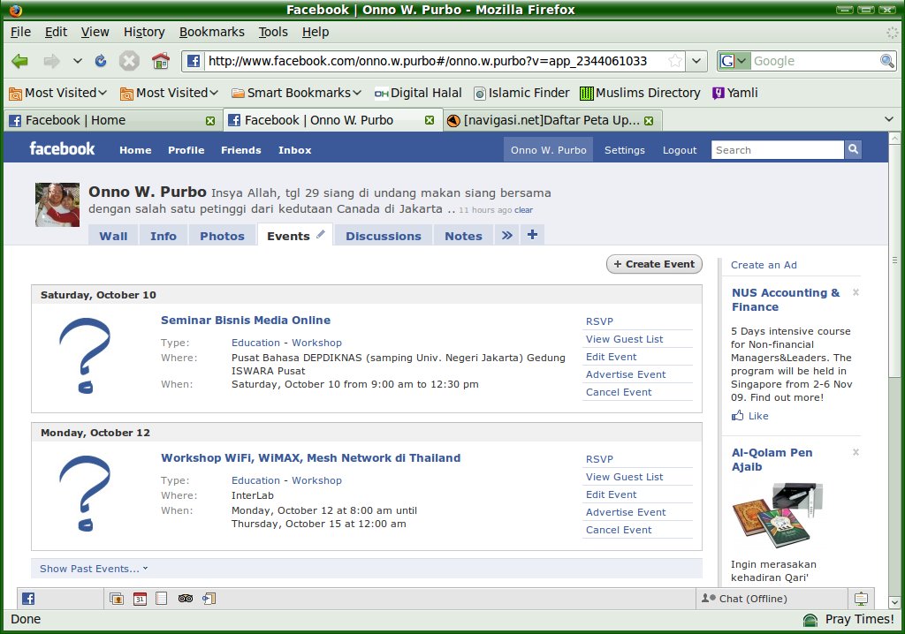Switch to the Photos profile tab

pos(222,236)
